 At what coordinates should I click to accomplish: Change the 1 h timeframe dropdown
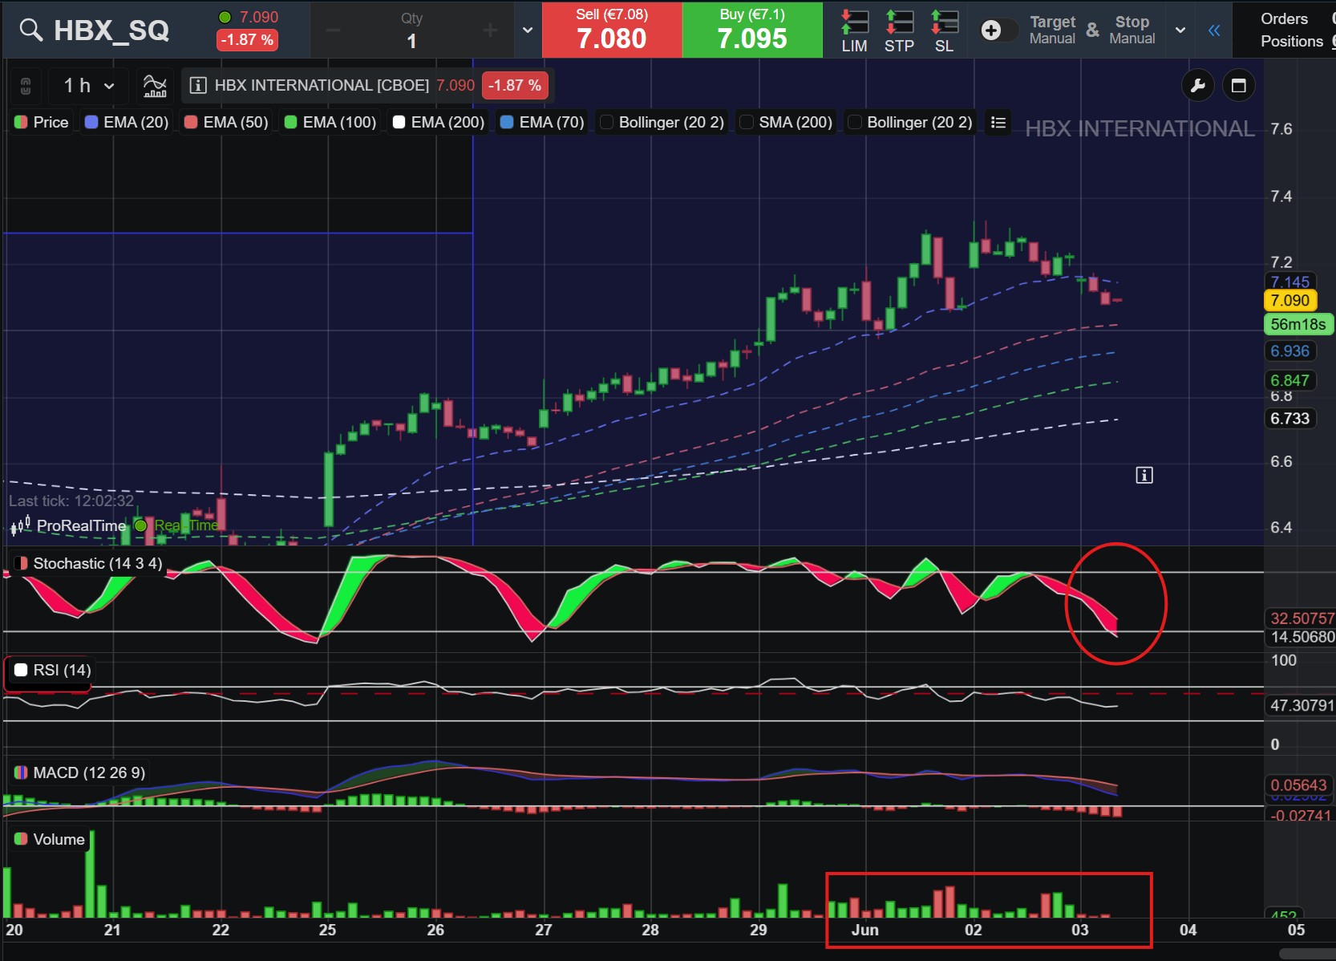88,85
